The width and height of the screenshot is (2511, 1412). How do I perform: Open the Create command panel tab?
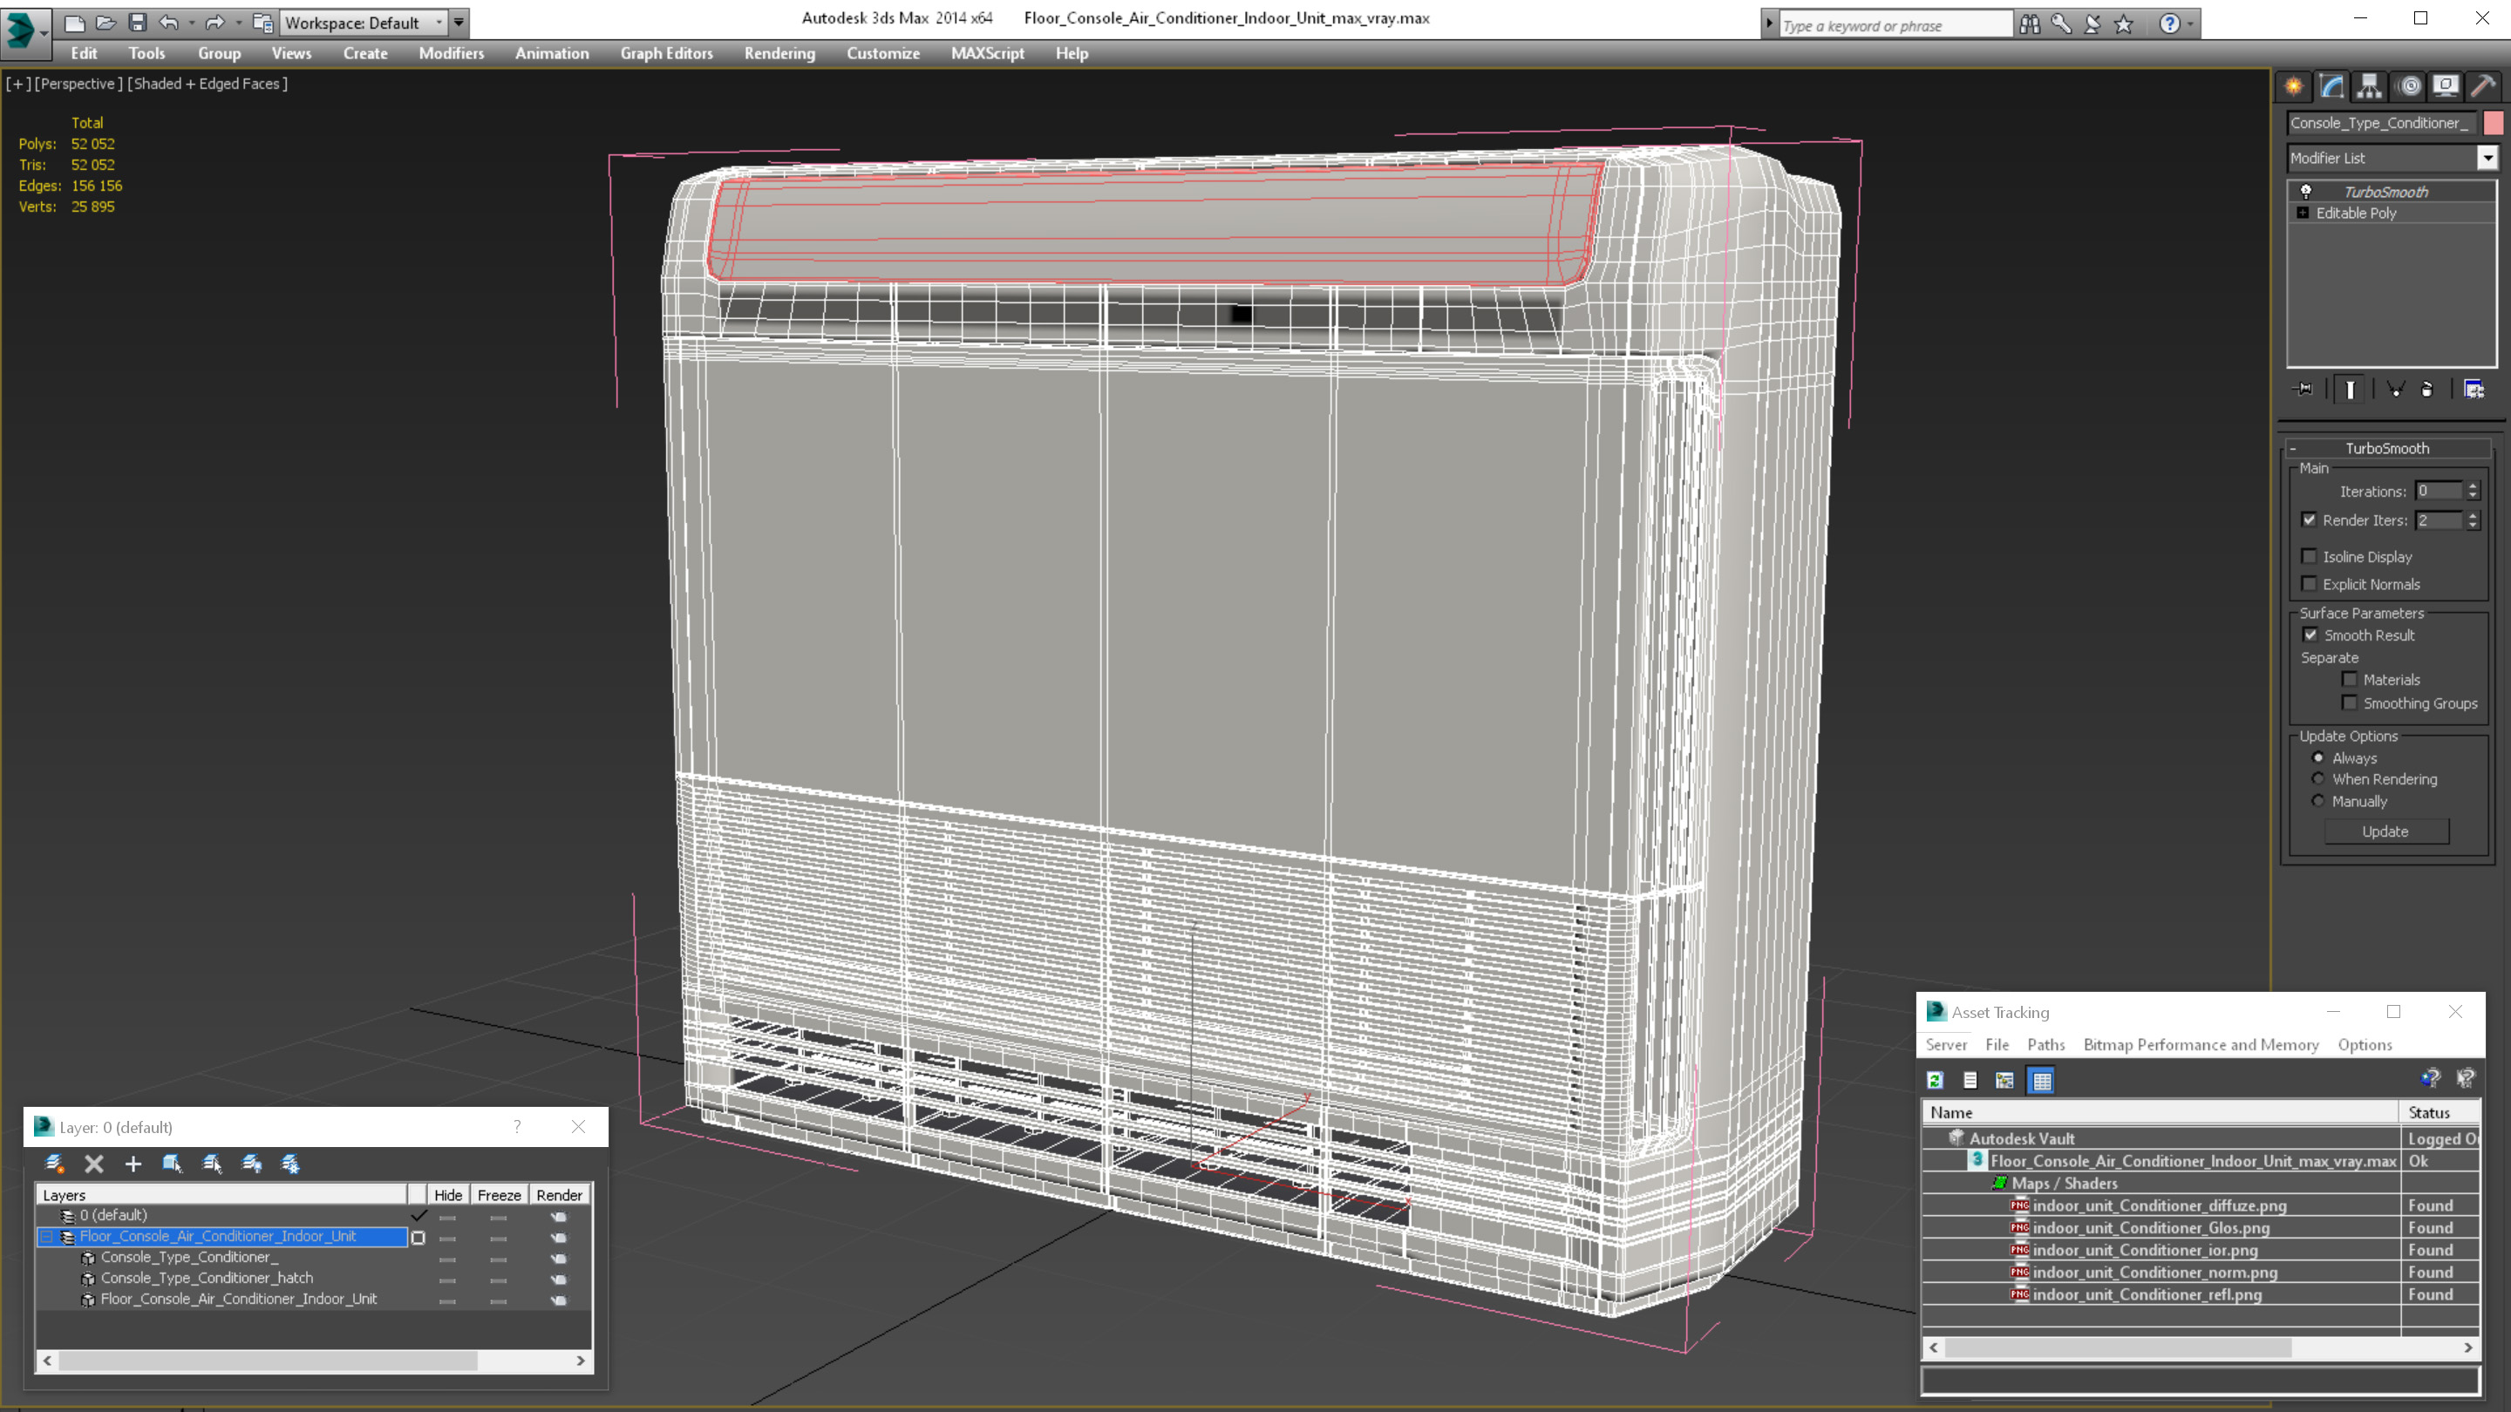click(2294, 85)
